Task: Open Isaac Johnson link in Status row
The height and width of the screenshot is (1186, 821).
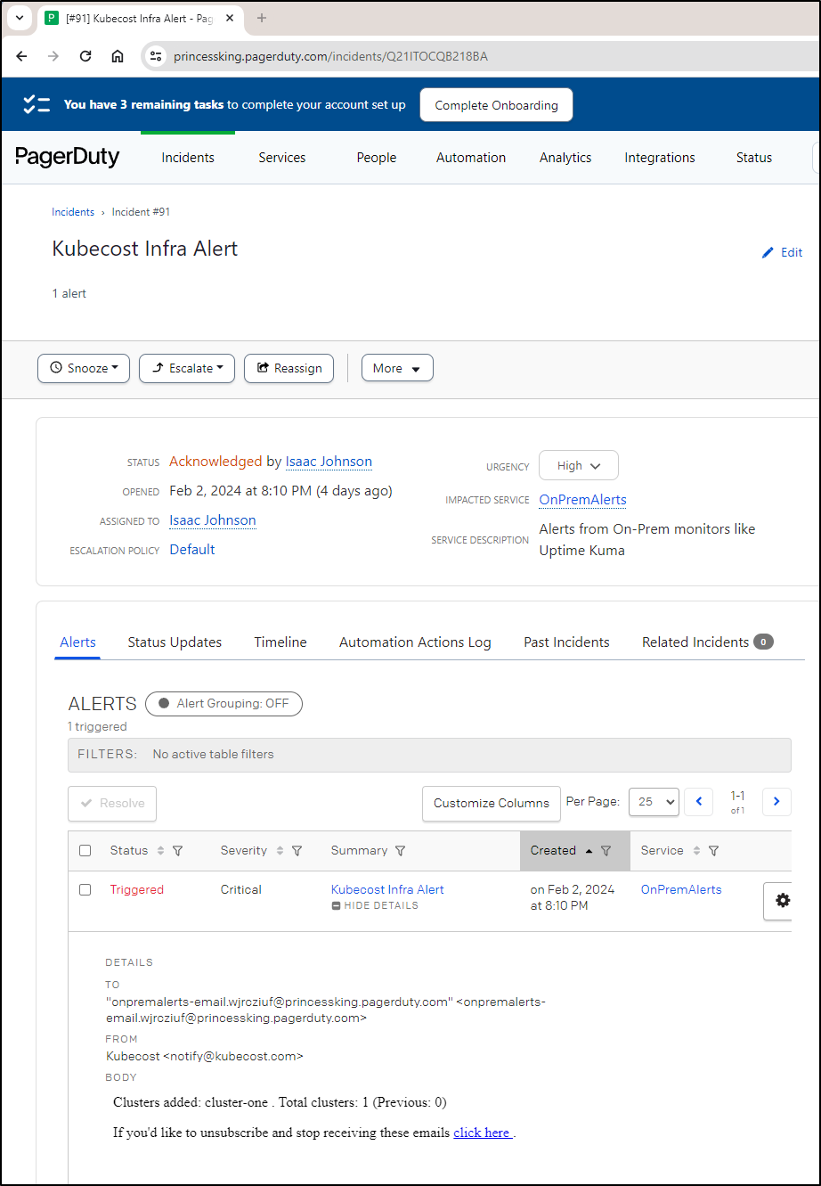Action: point(329,462)
